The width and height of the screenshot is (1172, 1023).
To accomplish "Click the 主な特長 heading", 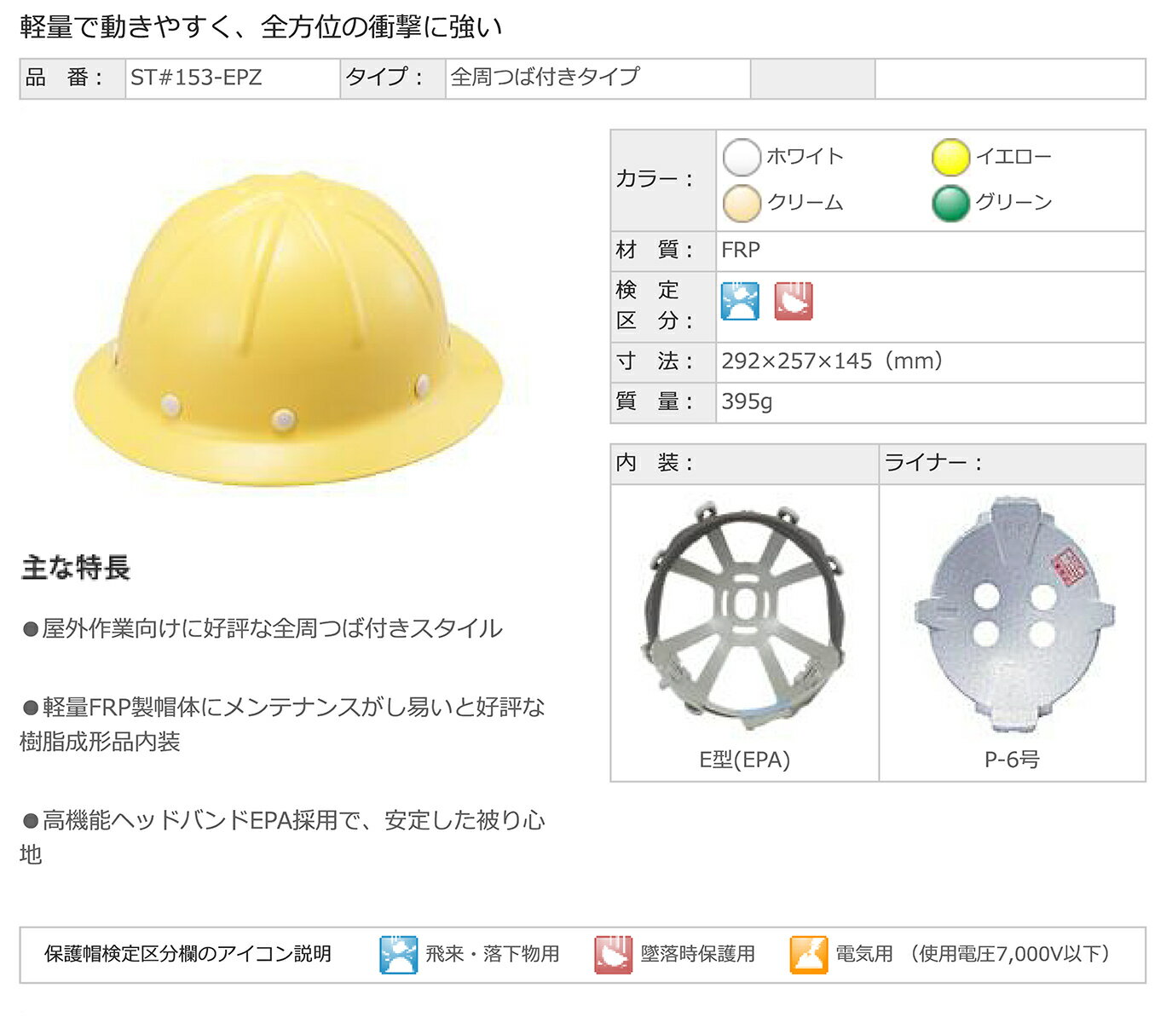I will click(x=76, y=568).
